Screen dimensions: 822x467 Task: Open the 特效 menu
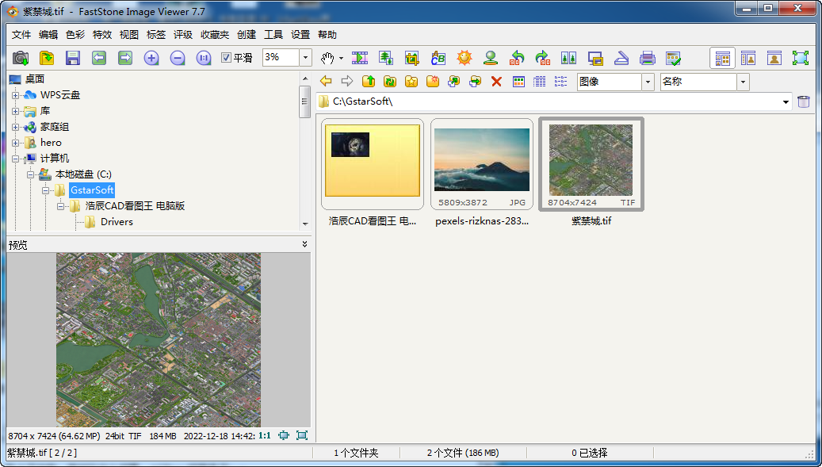(x=102, y=35)
